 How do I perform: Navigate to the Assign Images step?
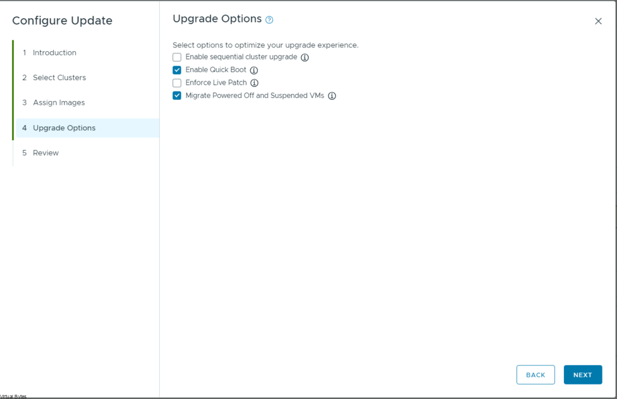(58, 103)
